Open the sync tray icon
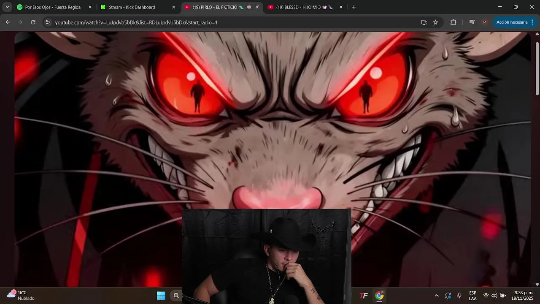This screenshot has width=540, height=304. pyautogui.click(x=448, y=296)
